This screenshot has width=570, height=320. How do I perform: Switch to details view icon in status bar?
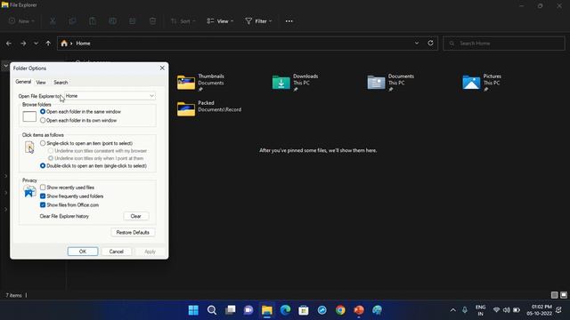pyautogui.click(x=554, y=295)
